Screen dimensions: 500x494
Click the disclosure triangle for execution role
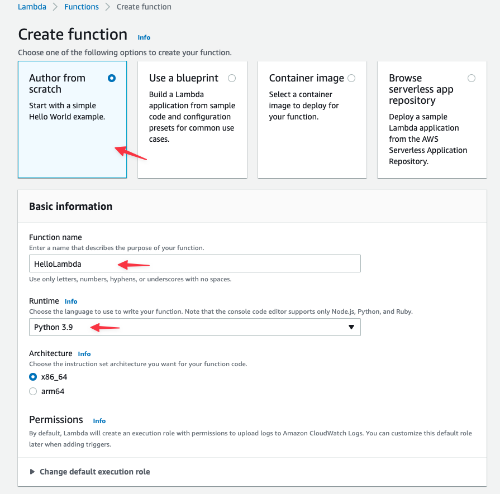tap(32, 472)
